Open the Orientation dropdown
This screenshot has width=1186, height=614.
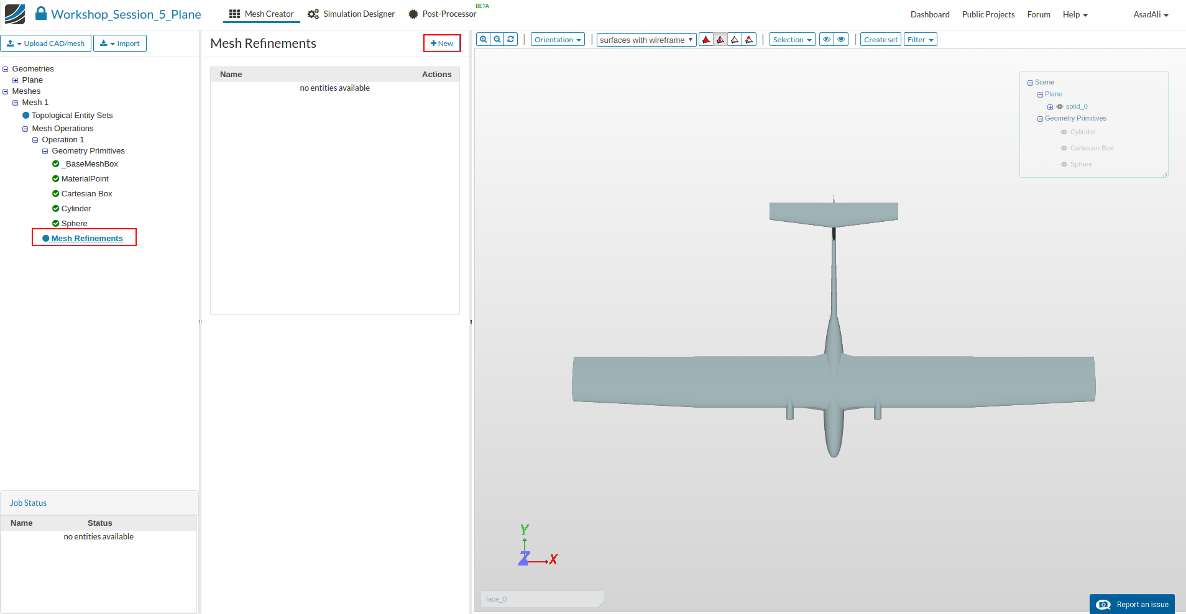(558, 40)
